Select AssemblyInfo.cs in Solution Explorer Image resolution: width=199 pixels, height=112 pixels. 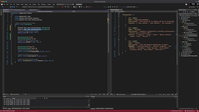pyautogui.click(x=187, y=50)
